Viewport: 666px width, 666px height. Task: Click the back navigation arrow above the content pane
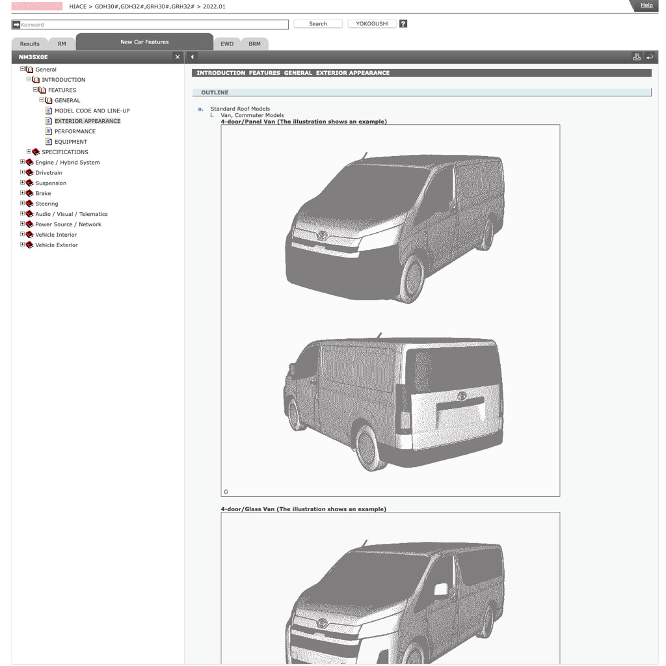click(191, 57)
